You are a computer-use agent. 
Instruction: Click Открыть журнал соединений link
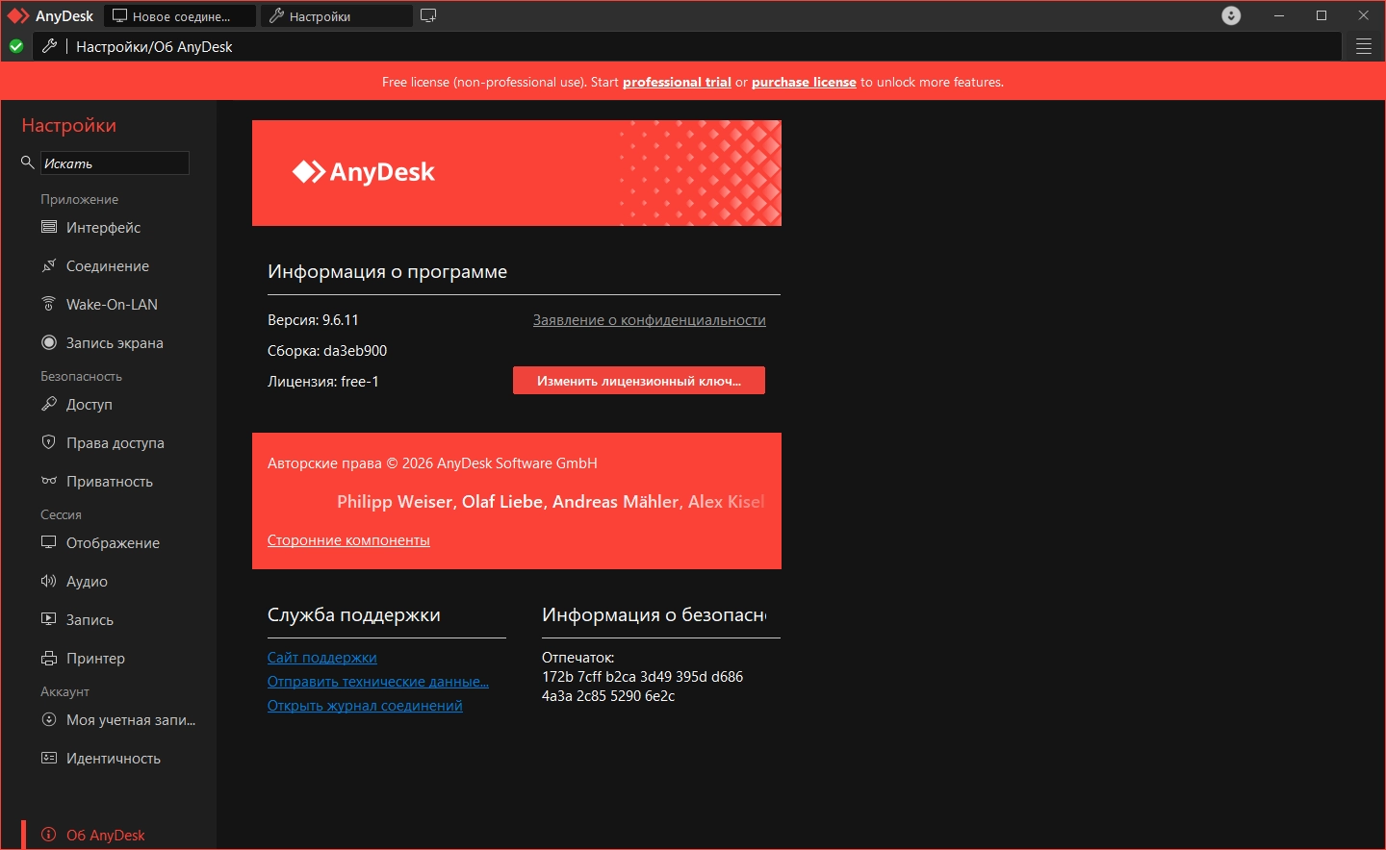pos(365,706)
